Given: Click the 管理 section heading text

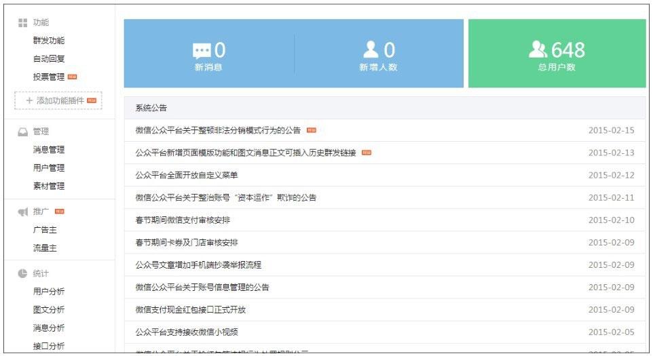Looking at the screenshot, I should tap(41, 132).
